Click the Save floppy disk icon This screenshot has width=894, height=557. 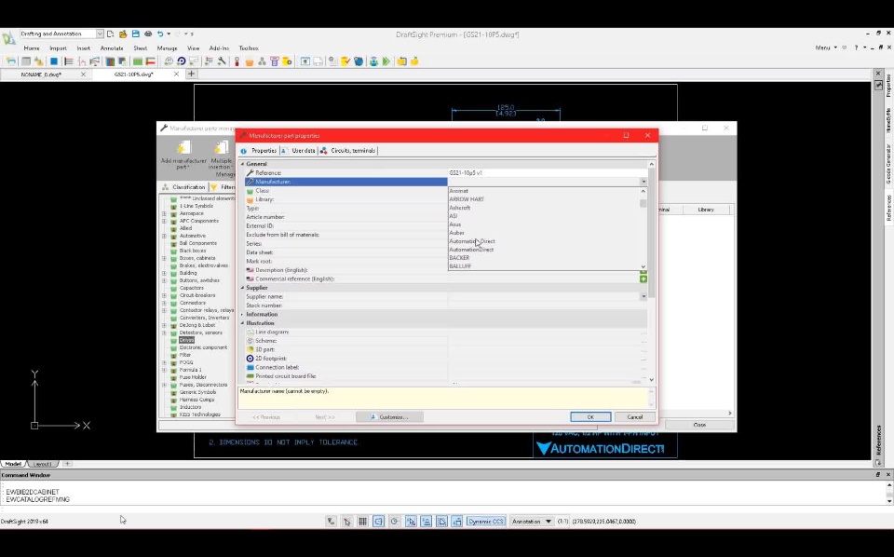point(136,34)
